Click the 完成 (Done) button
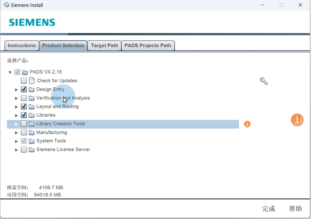Screen dimensions: 311x219 [268, 209]
